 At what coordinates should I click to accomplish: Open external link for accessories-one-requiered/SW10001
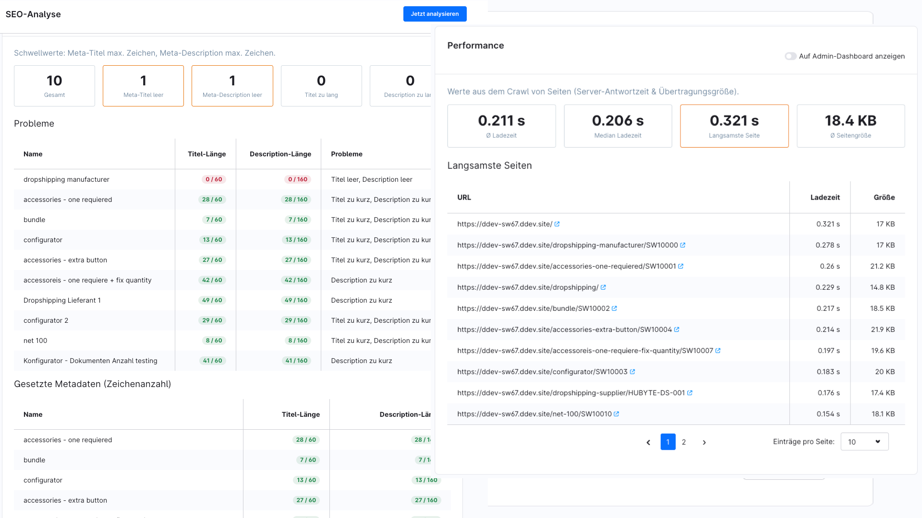click(x=681, y=266)
